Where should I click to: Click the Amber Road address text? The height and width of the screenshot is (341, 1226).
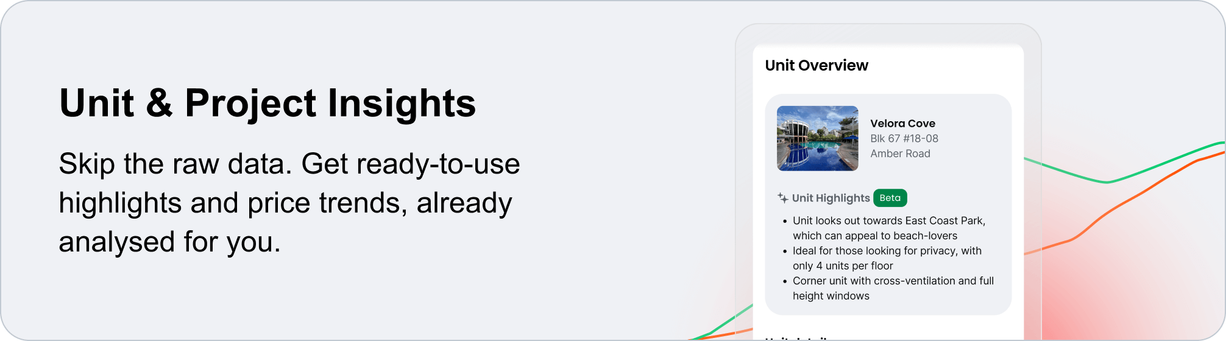click(900, 153)
